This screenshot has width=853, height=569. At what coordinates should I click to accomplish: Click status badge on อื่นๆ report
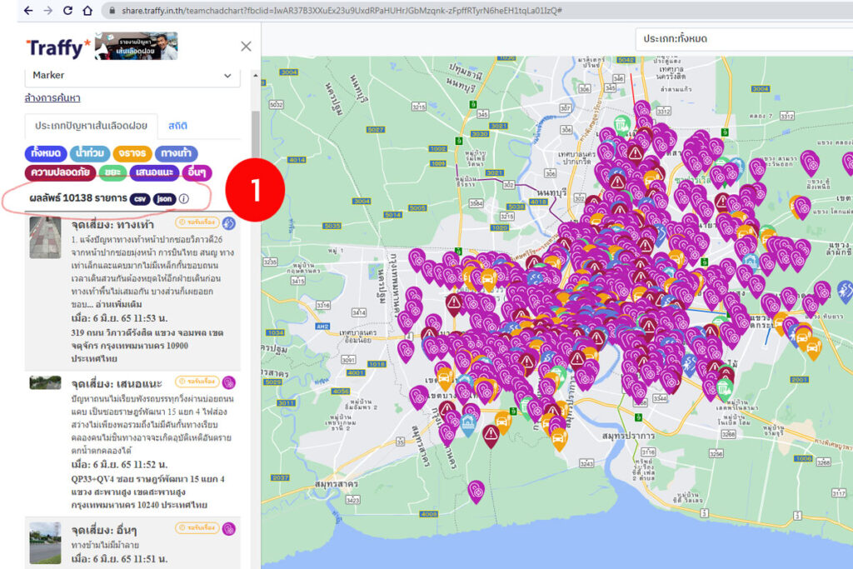click(x=197, y=527)
